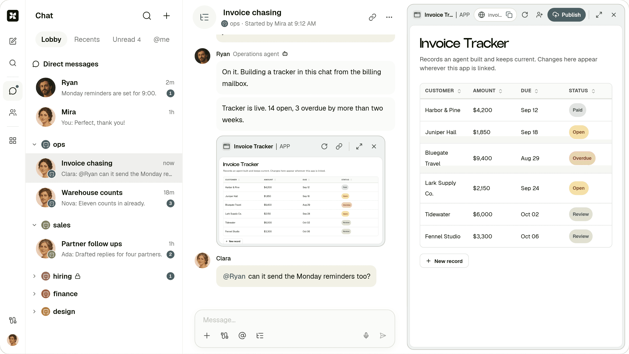Expand the finance group

coord(34,294)
